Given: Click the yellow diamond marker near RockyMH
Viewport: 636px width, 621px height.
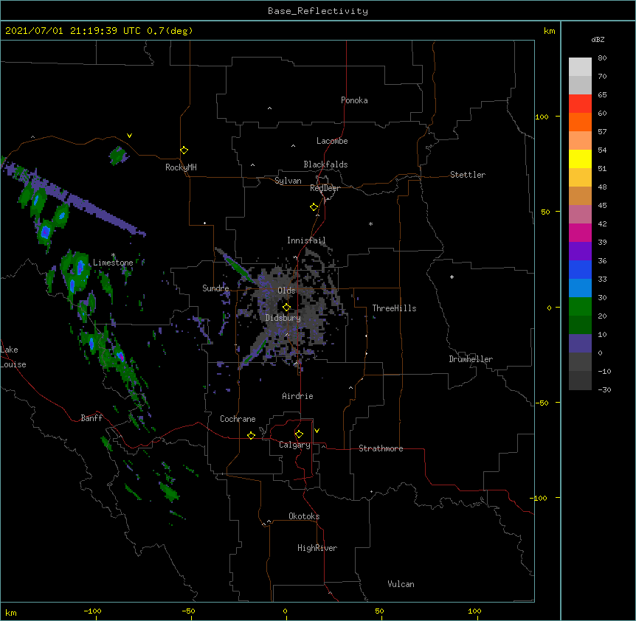Looking at the screenshot, I should click(184, 150).
